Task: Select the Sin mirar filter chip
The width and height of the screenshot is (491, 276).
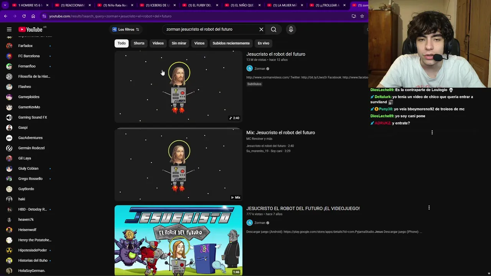Action: point(179,43)
